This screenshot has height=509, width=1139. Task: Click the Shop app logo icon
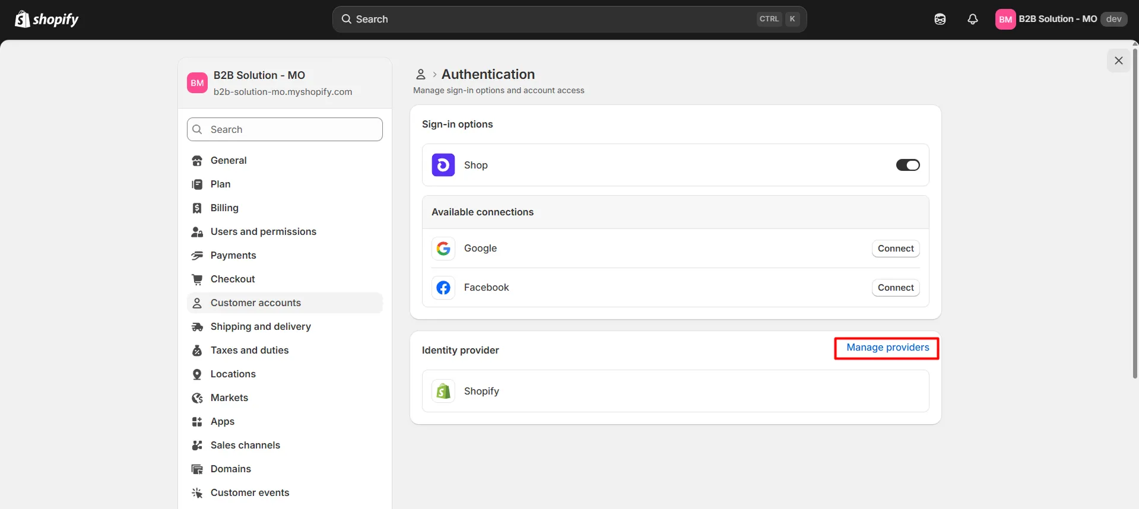click(443, 165)
